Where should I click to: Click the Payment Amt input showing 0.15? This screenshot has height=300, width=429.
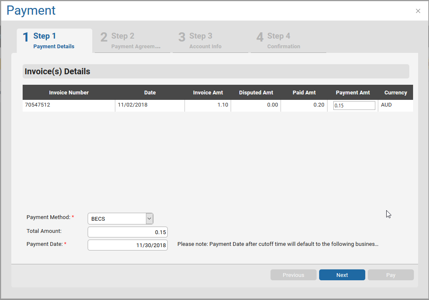click(354, 105)
